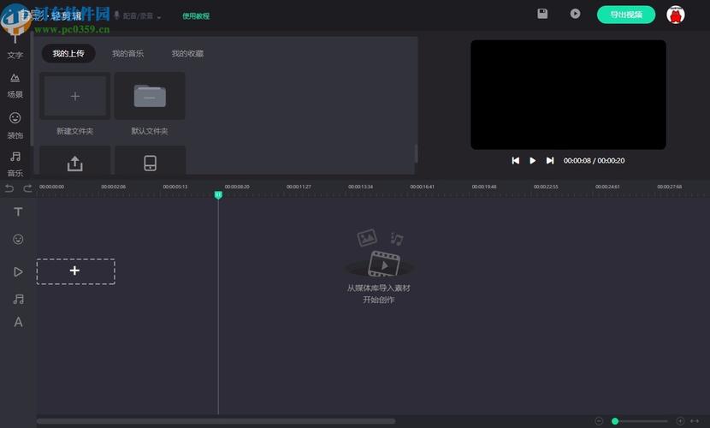Jump to next frame in preview

click(550, 160)
